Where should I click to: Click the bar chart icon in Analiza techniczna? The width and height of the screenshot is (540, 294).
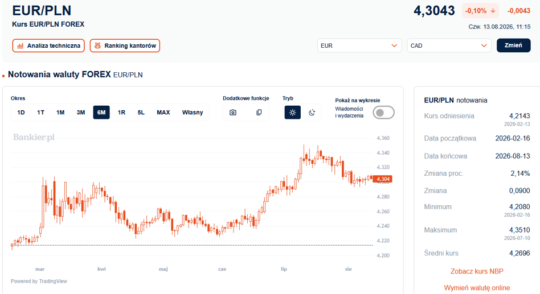coord(21,45)
